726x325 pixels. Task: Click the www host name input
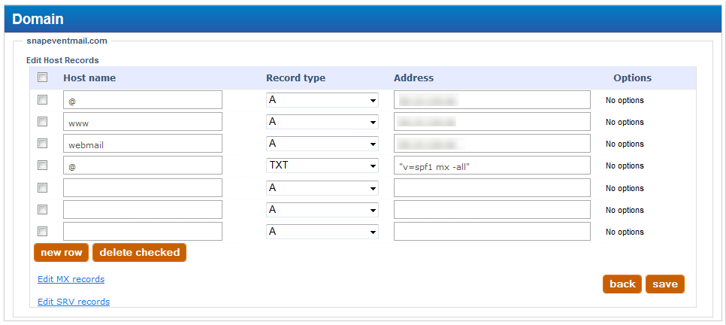[143, 122]
